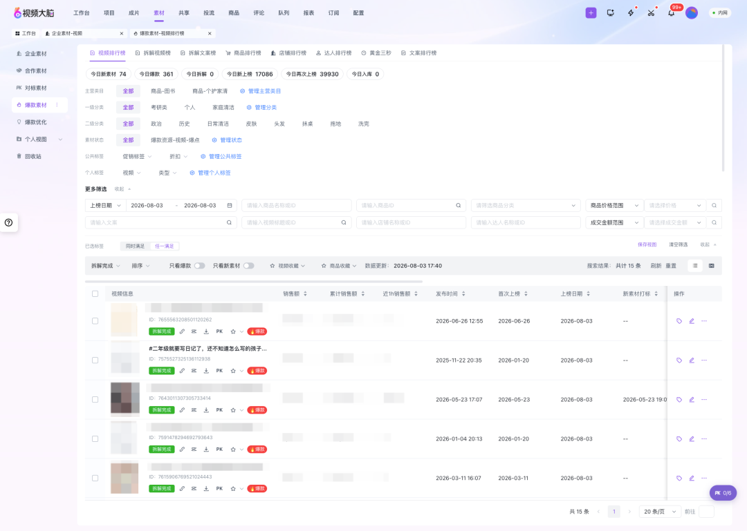Open the 上榜日期 date type dropdown

click(x=105, y=206)
